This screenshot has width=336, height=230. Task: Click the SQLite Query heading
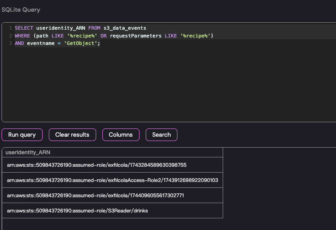pos(21,10)
